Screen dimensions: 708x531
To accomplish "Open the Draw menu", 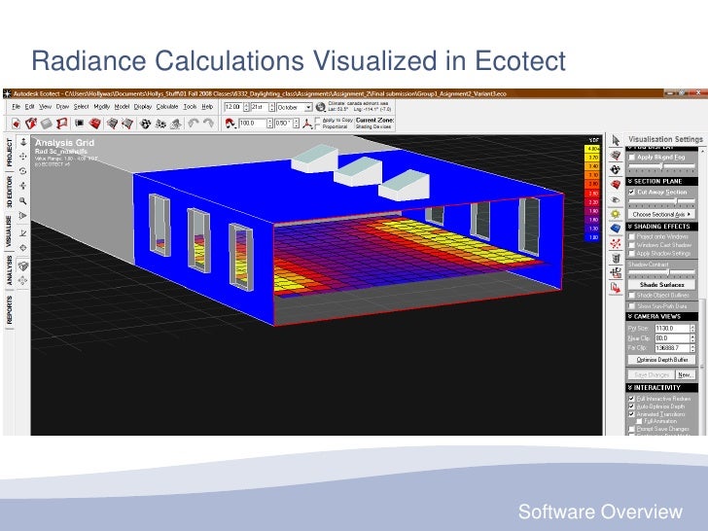I will (x=62, y=107).
